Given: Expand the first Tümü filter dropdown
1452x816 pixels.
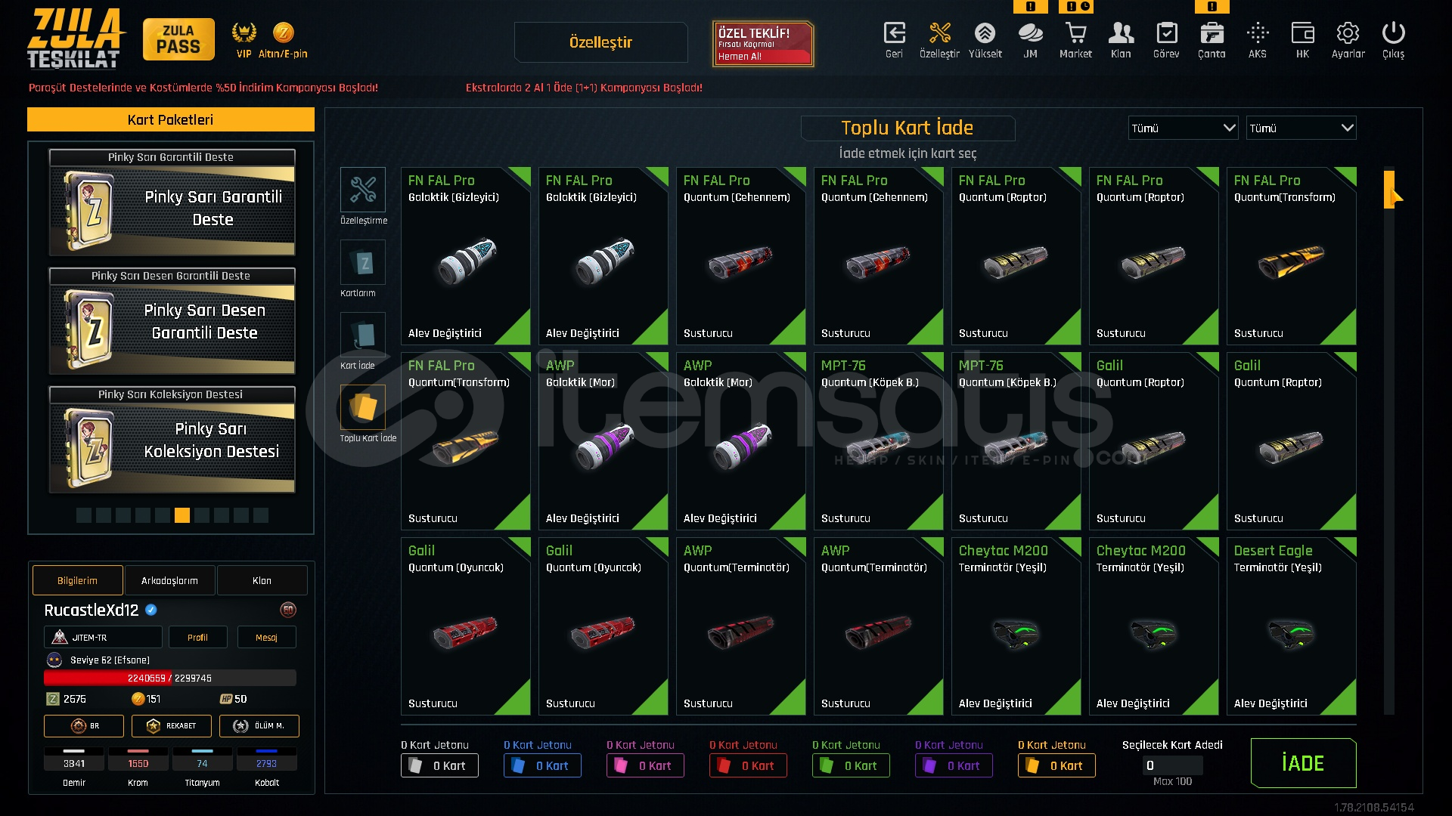Looking at the screenshot, I should coord(1183,128).
